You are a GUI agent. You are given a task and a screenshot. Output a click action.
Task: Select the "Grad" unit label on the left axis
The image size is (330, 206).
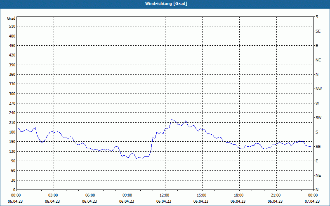tap(11, 19)
